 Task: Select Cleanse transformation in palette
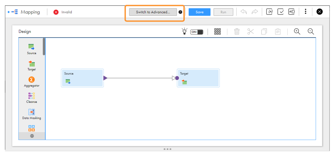click(x=32, y=98)
